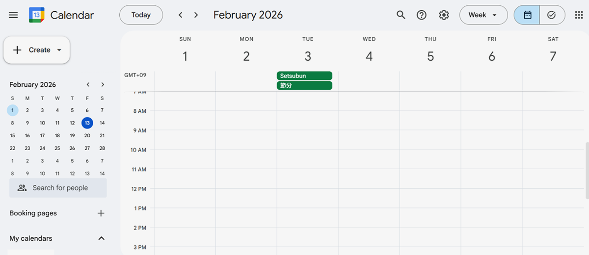Open the main menu hamburger icon

(13, 15)
